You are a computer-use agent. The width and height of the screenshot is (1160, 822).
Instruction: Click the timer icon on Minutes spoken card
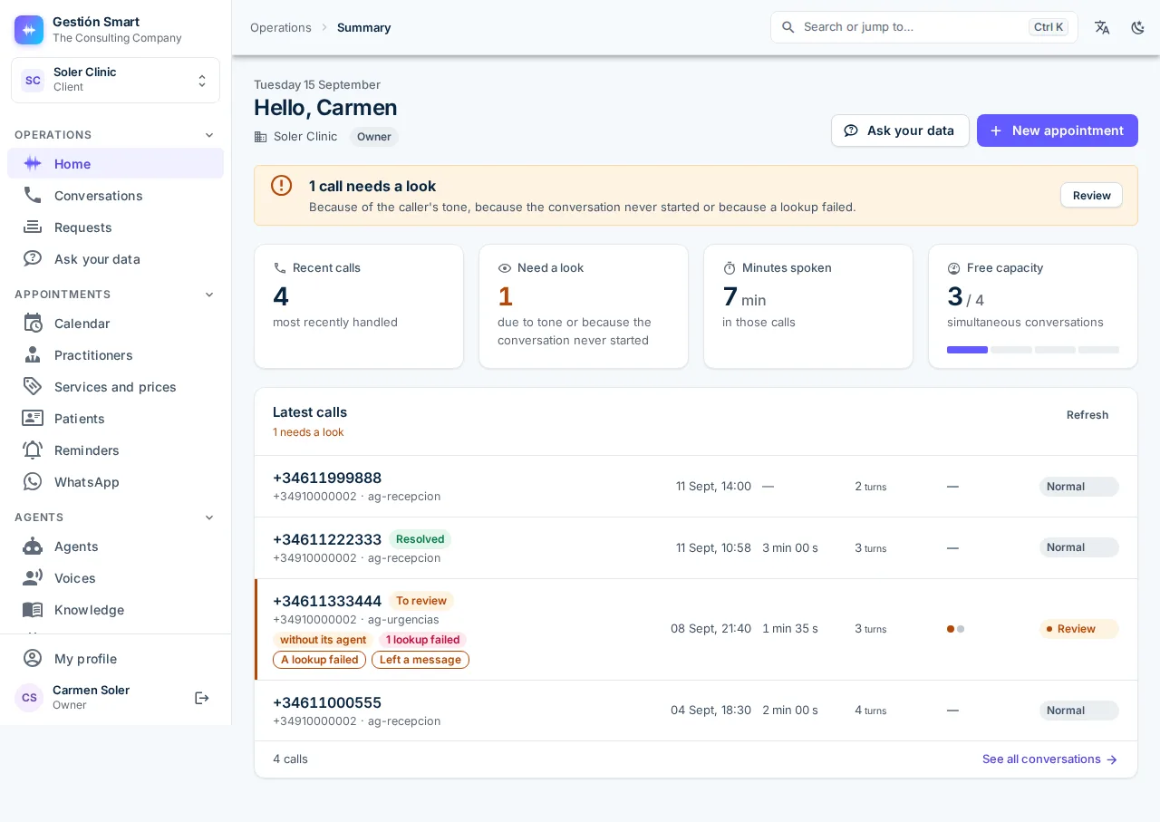[x=730, y=268]
